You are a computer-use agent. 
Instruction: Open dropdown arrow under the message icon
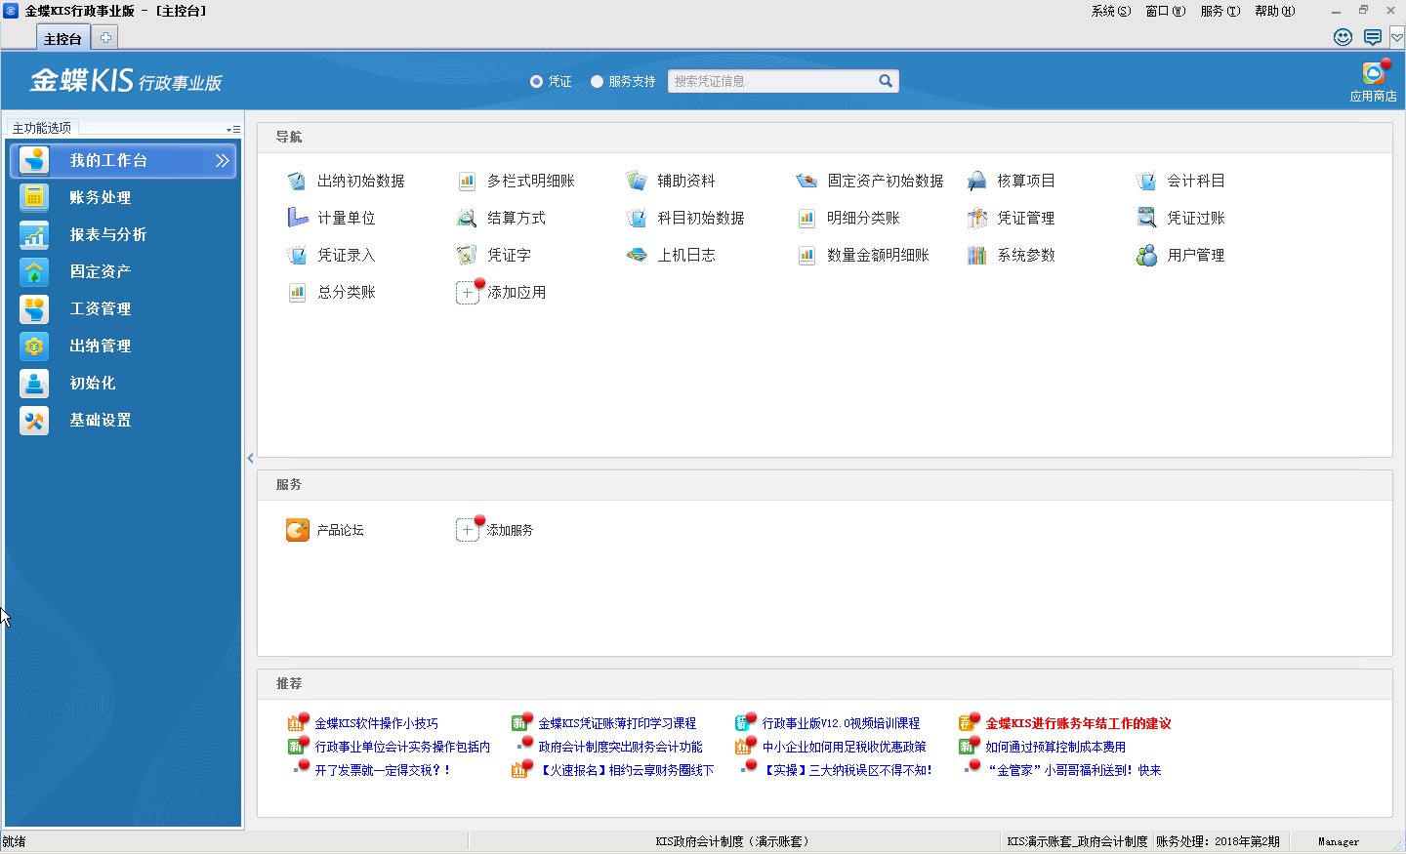1397,38
